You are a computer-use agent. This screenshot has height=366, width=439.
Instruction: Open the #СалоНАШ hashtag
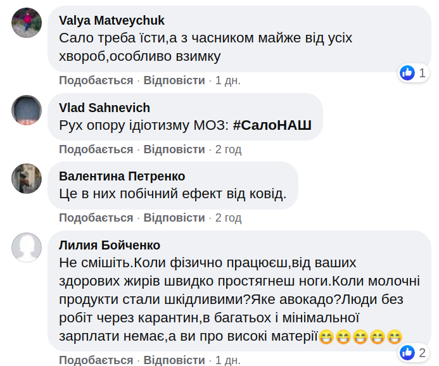272,125
